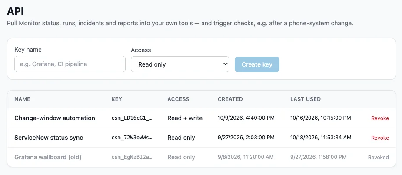Click the key csm_72W3oWWs…
The width and height of the screenshot is (402, 175).
(132, 138)
